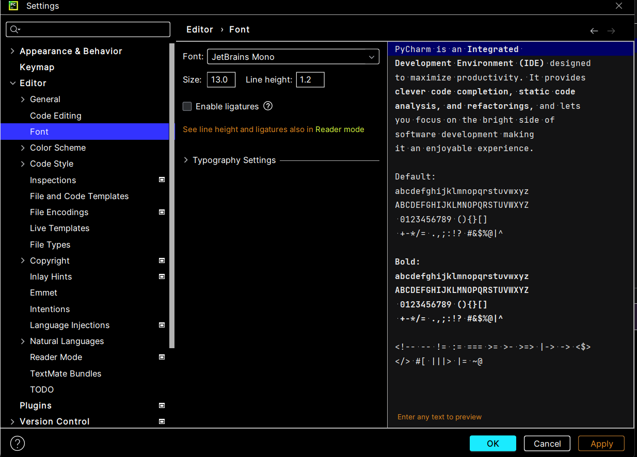Expand the Color Scheme tree node
Viewport: 637px width, 457px height.
[23, 148]
